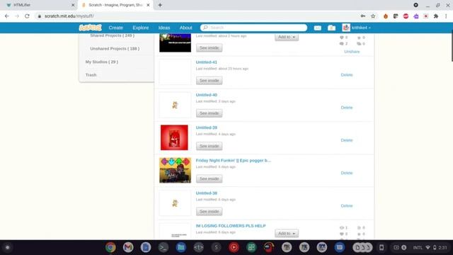Open the Files app in shelf
The height and width of the screenshot is (255, 453).
tap(181, 247)
